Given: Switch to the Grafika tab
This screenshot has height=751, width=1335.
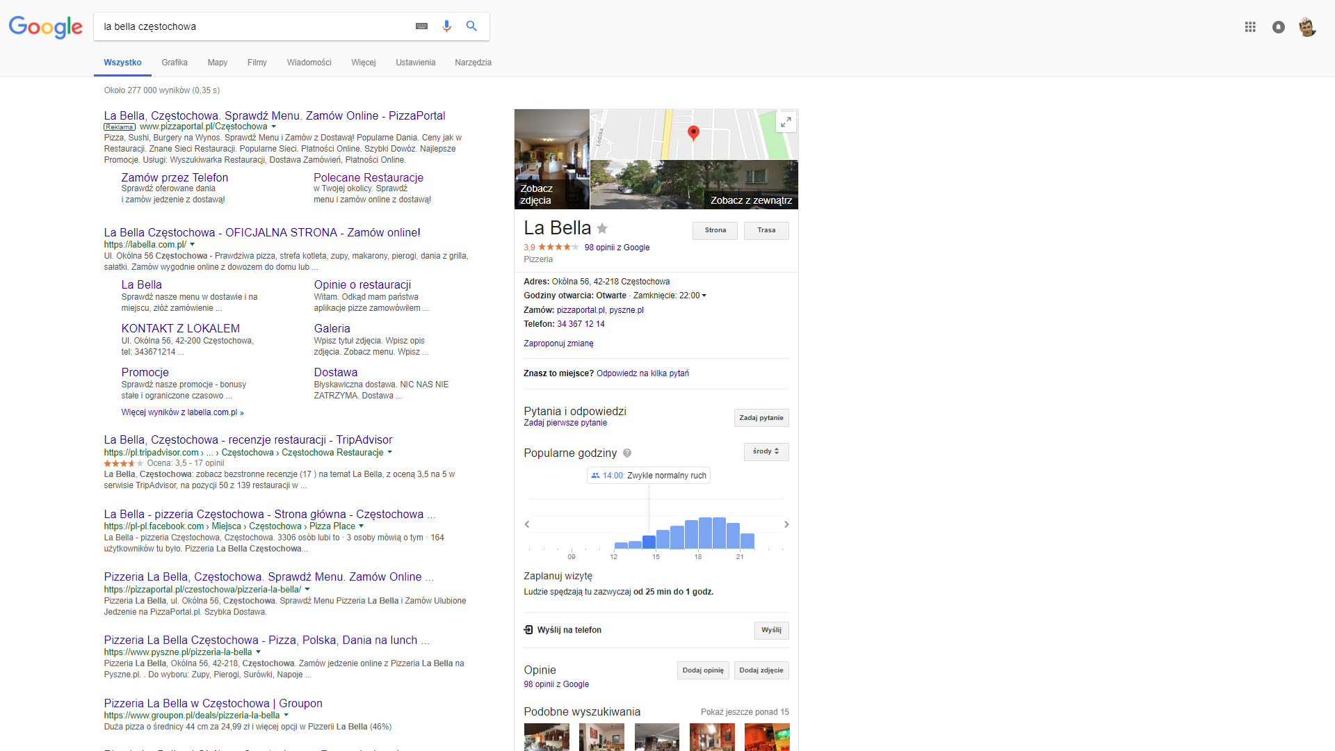Looking at the screenshot, I should pos(175,63).
